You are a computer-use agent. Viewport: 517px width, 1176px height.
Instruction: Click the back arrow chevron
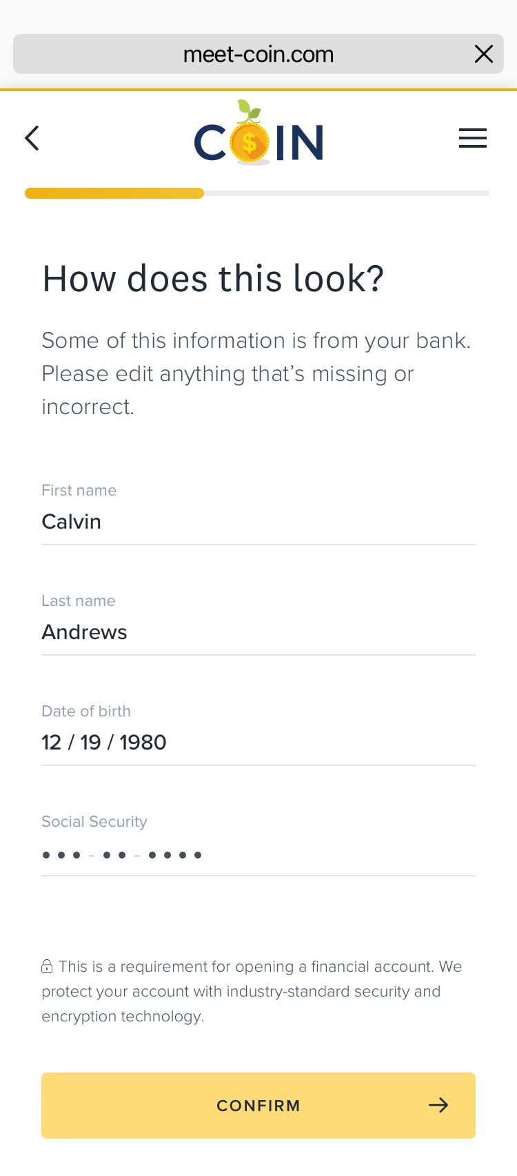32,138
